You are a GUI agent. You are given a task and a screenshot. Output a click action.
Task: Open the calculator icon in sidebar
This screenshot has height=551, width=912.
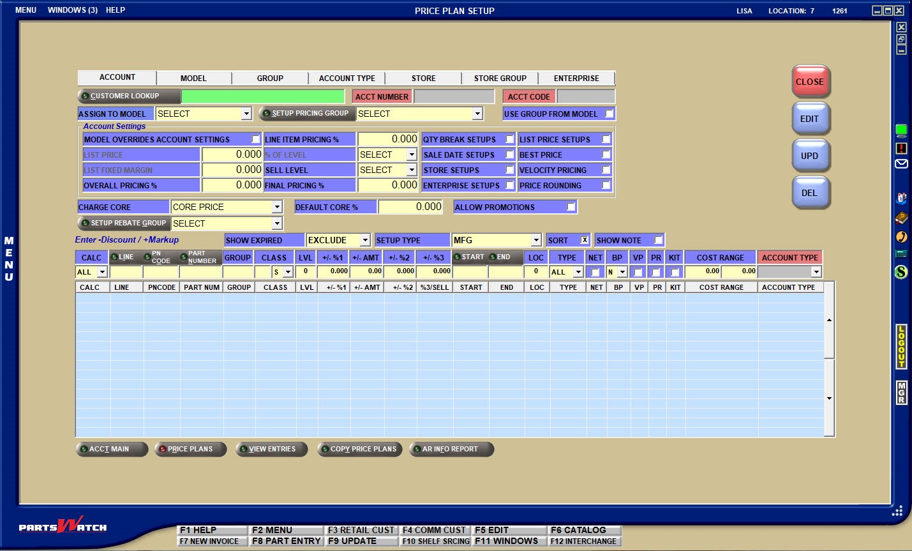[901, 254]
